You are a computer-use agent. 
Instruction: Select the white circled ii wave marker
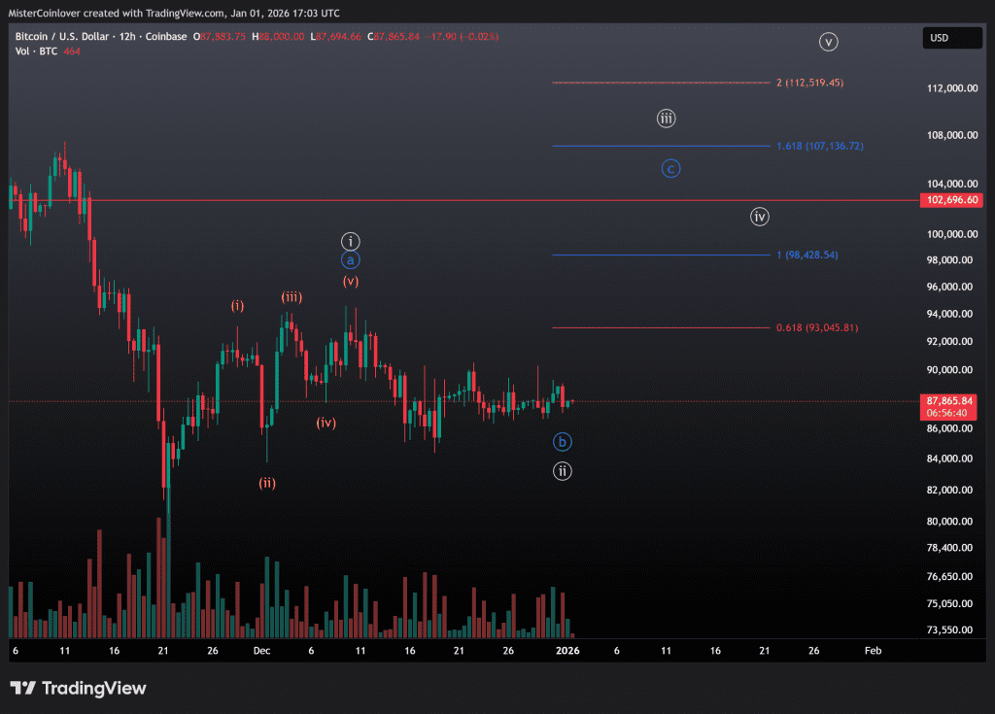563,471
